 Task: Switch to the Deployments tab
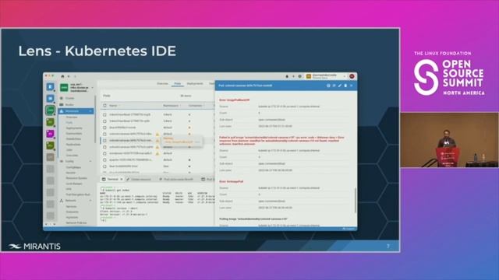click(195, 83)
